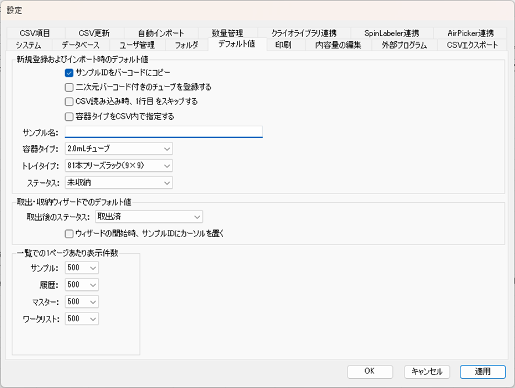
Task: Toggle CSV読み込み時、1行目をスキップする checkbox
Action: pos(70,102)
